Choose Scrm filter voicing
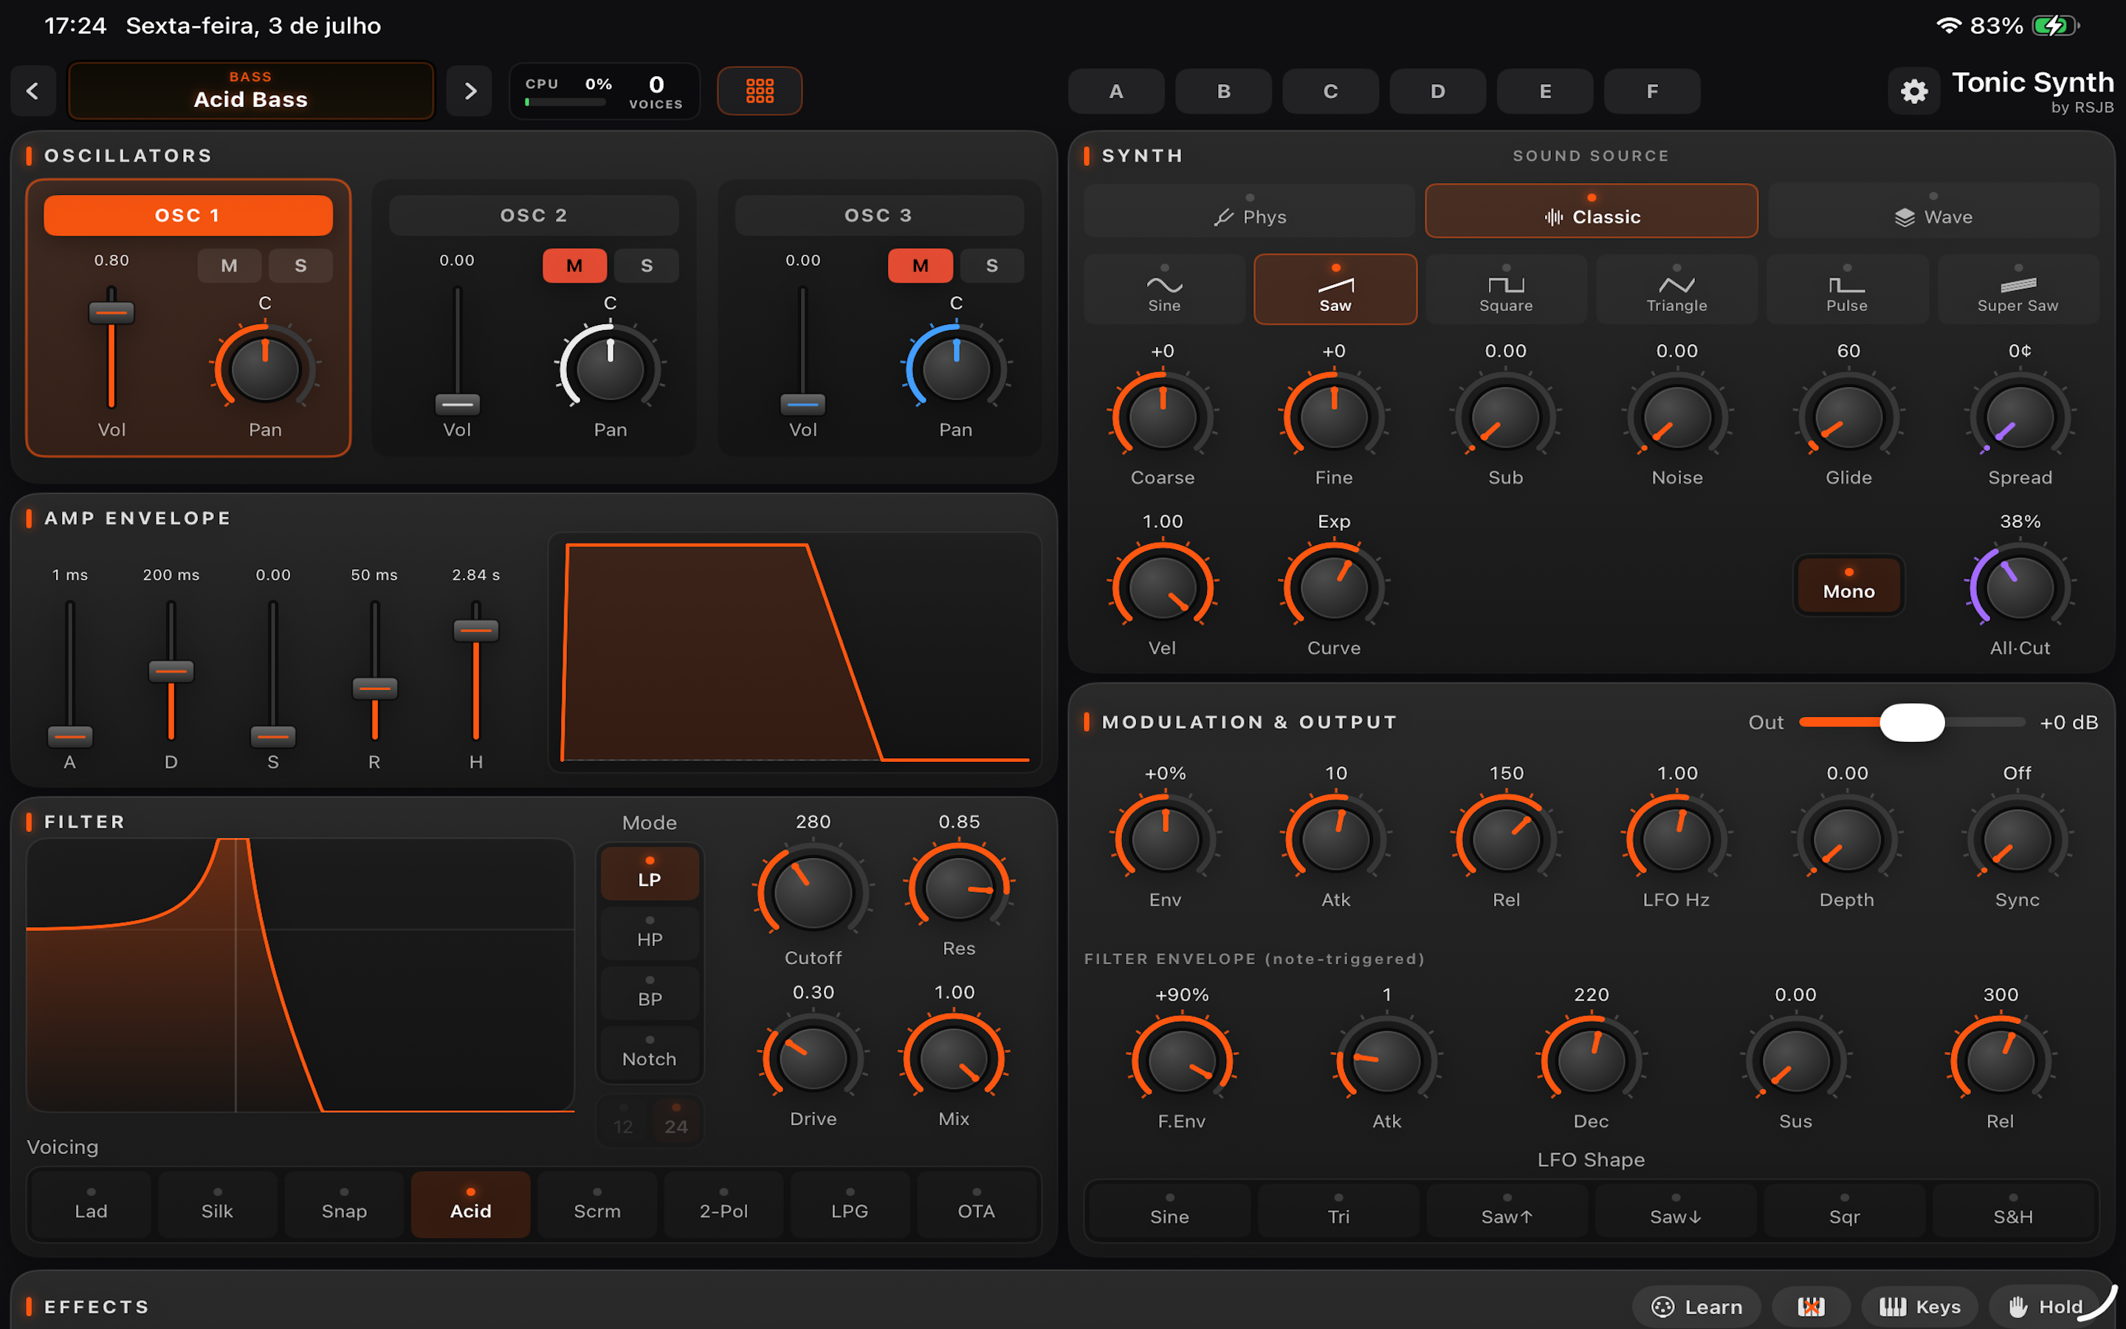Viewport: 2126px width, 1329px height. 596,1204
